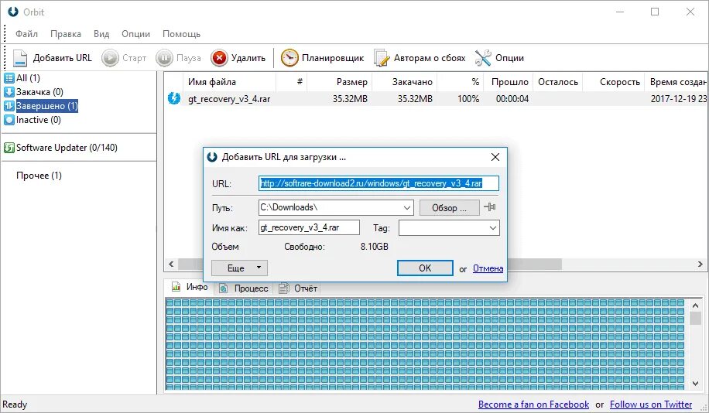Viewport: 709px width, 413px height.
Task: Open the Файл menu
Action: 26,34
